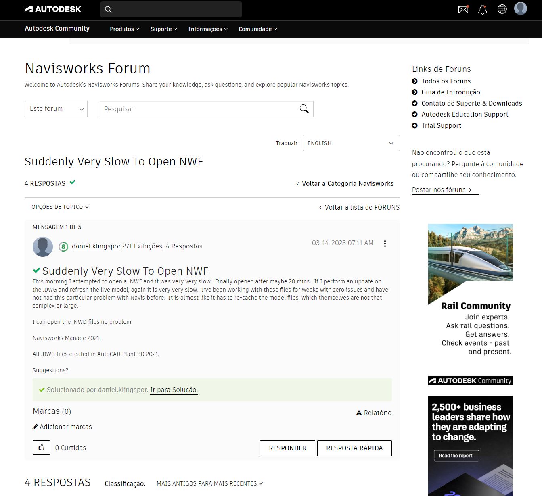Select the Adicionar marcas pencil icon
This screenshot has height=496, width=542.
tap(35, 426)
